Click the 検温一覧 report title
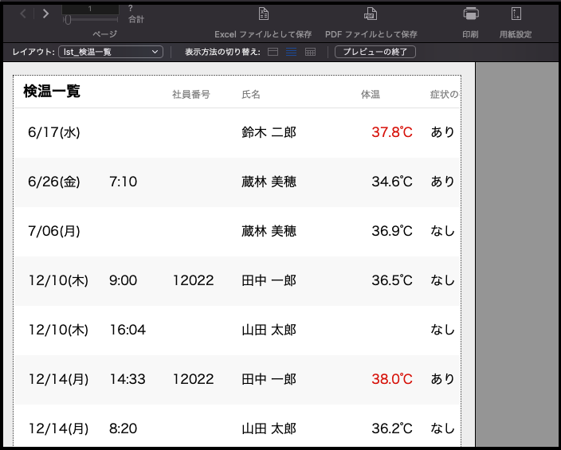Screen dimensions: 561x450 pyautogui.click(x=52, y=92)
